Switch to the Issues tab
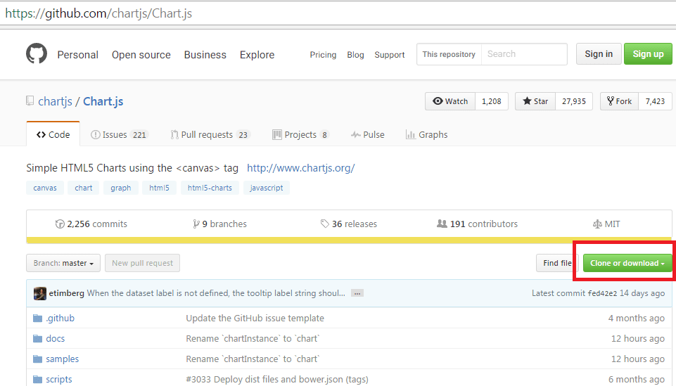Screen dimensions: 676x386 click(120, 135)
